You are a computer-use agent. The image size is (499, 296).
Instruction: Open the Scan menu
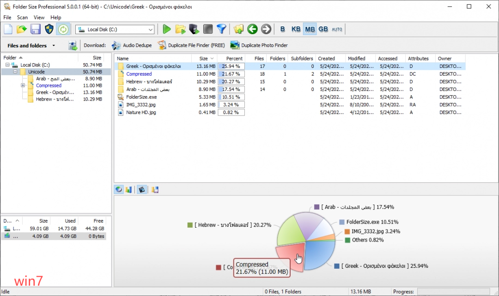(22, 17)
